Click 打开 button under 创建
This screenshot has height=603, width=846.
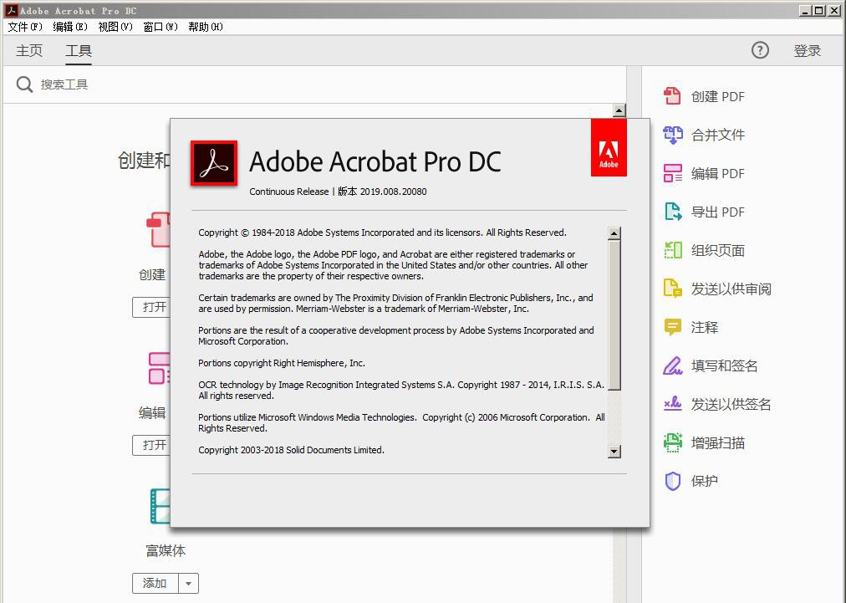[x=151, y=307]
